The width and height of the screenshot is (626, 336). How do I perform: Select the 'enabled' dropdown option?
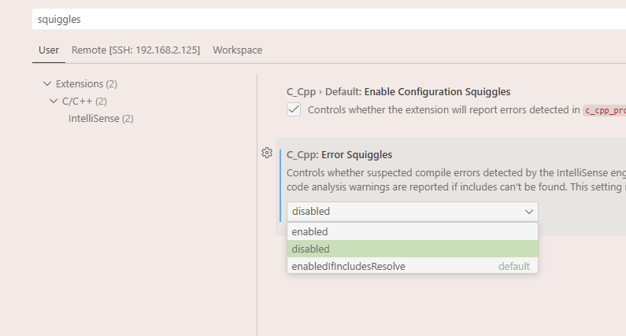(309, 231)
